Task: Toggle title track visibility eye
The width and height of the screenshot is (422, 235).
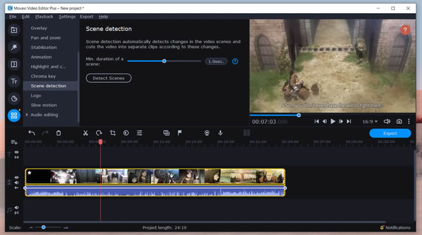Action: click(x=16, y=152)
